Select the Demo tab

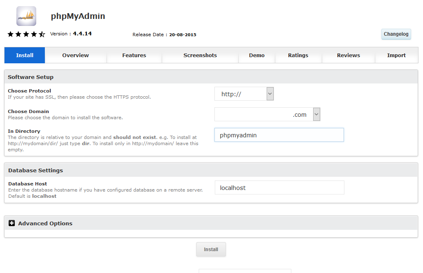(257, 55)
